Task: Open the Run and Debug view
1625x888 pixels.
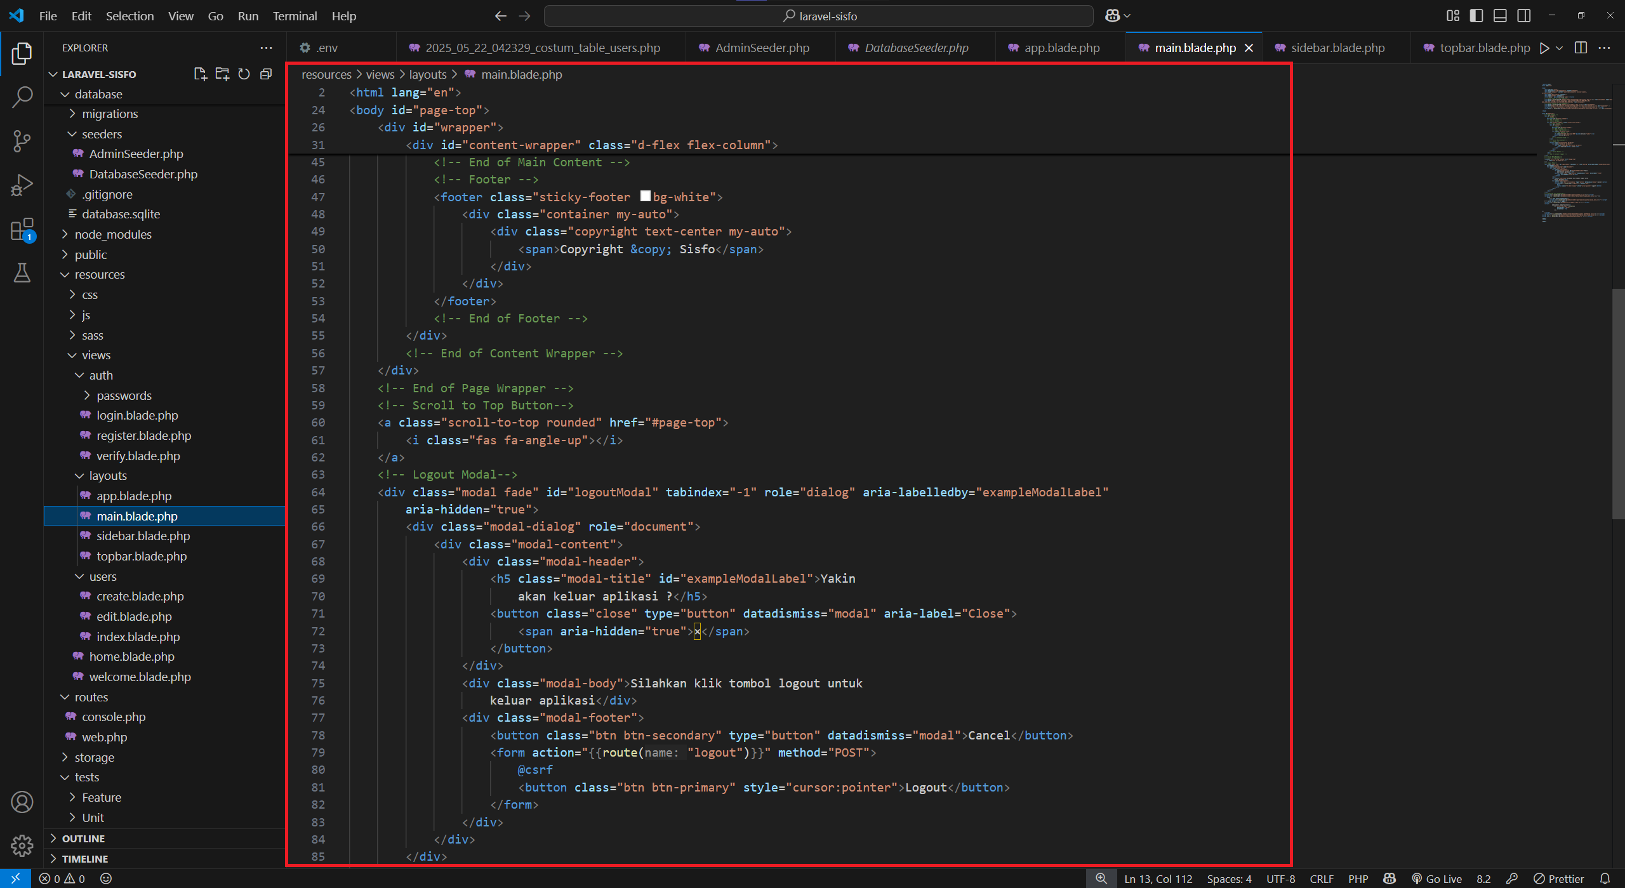Action: pos(22,184)
